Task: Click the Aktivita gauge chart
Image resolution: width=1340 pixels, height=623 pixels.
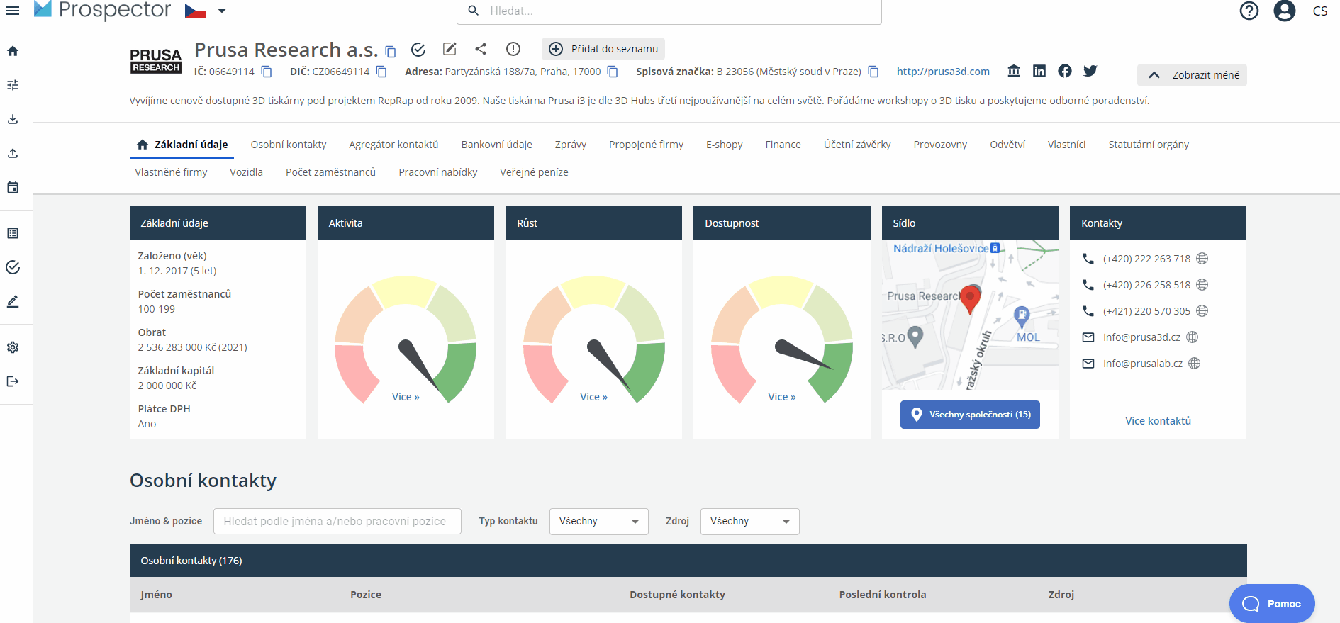Action: pos(406,339)
